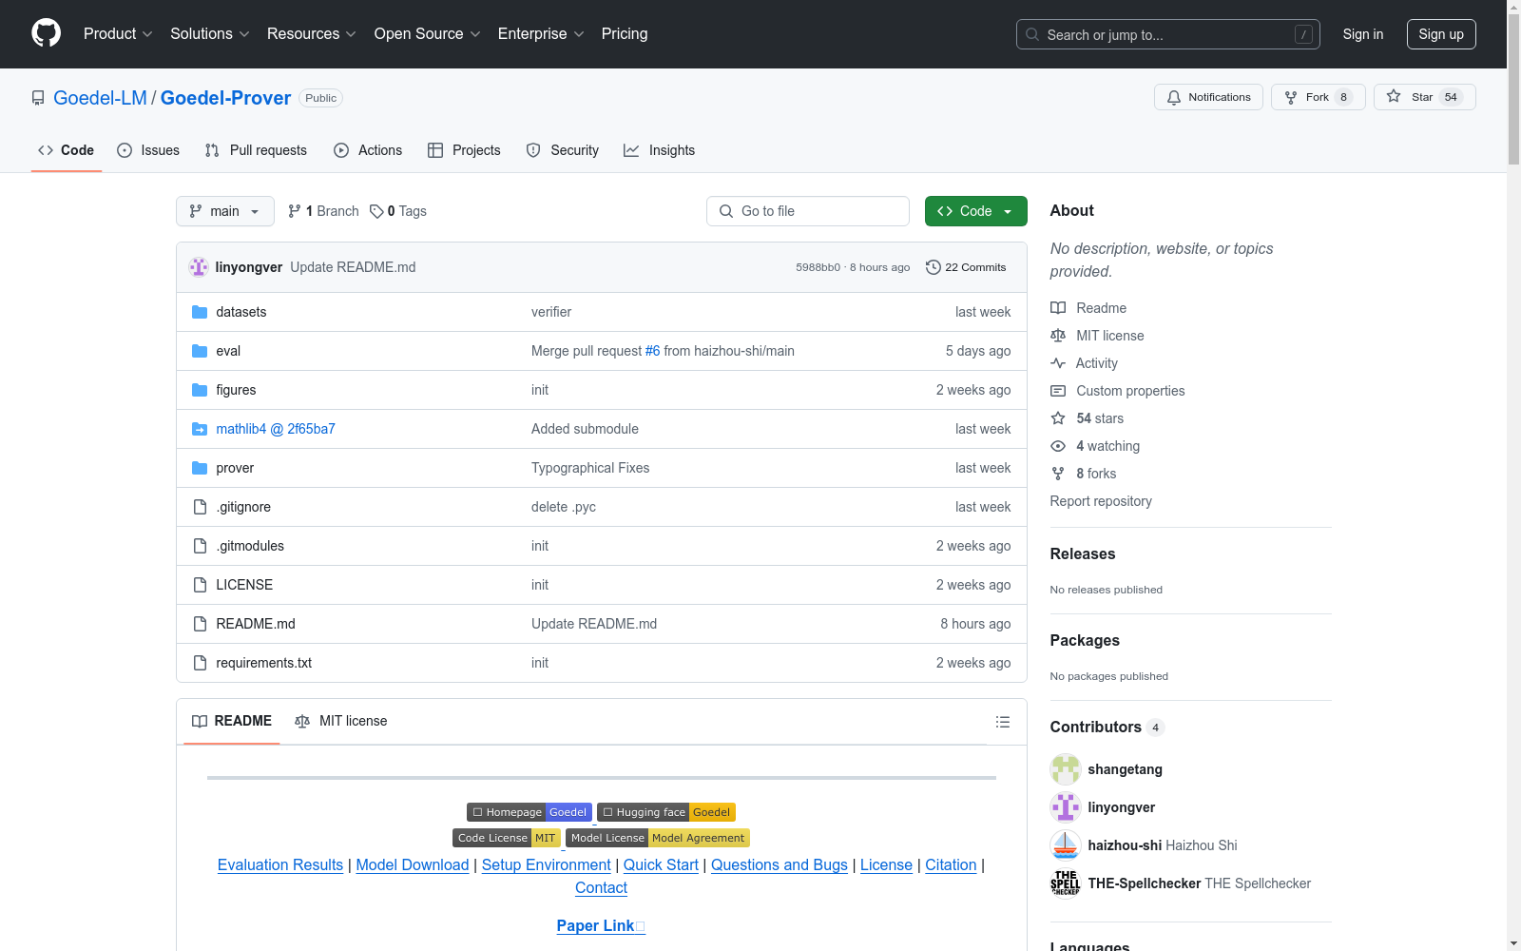Expand the Solutions menu
1521x951 pixels.
coord(210,33)
